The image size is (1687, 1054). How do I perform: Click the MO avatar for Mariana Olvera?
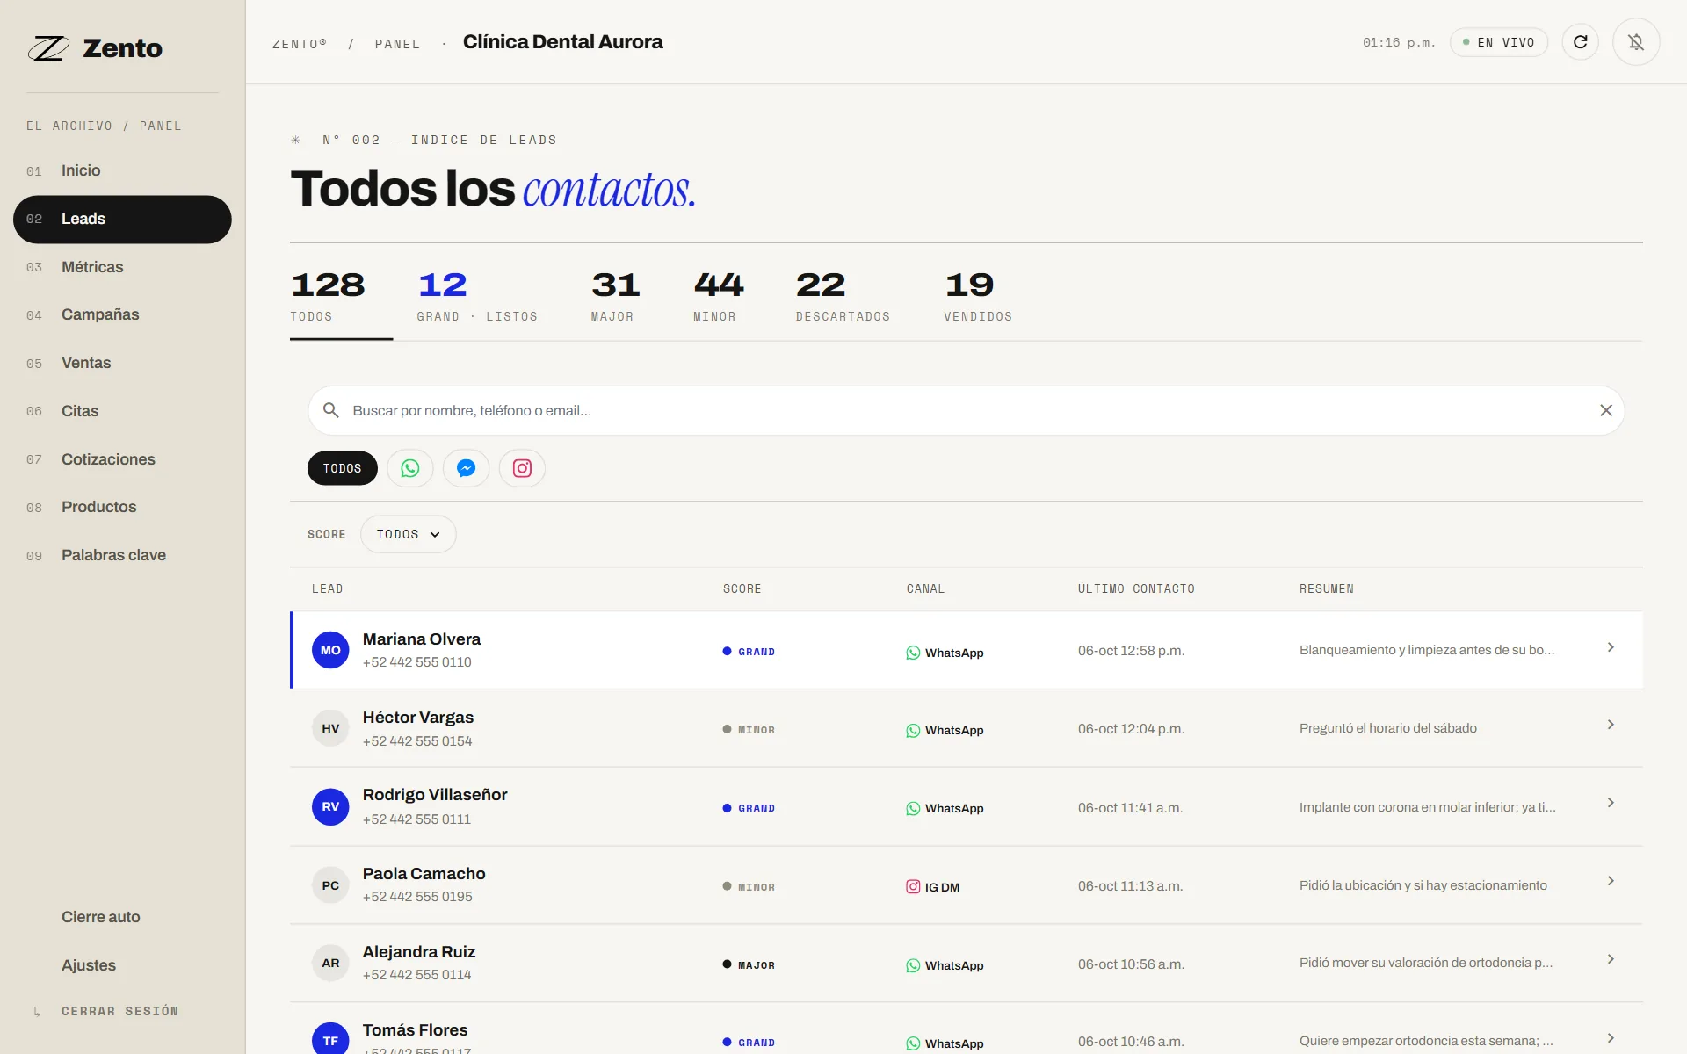pos(330,650)
